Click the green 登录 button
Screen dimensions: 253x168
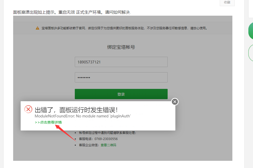coord(121,94)
